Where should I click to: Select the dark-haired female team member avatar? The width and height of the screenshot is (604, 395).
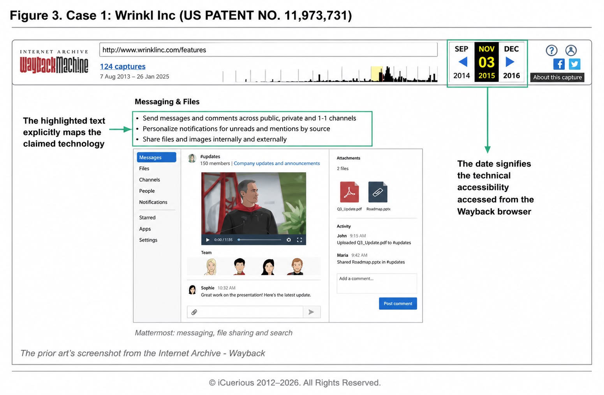pos(268,266)
